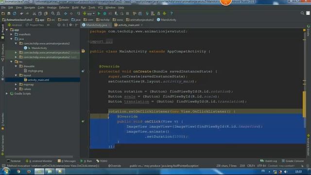311x175 pixels.
Task: Click override gutter icon next to onCreate
Action: click(83, 71)
